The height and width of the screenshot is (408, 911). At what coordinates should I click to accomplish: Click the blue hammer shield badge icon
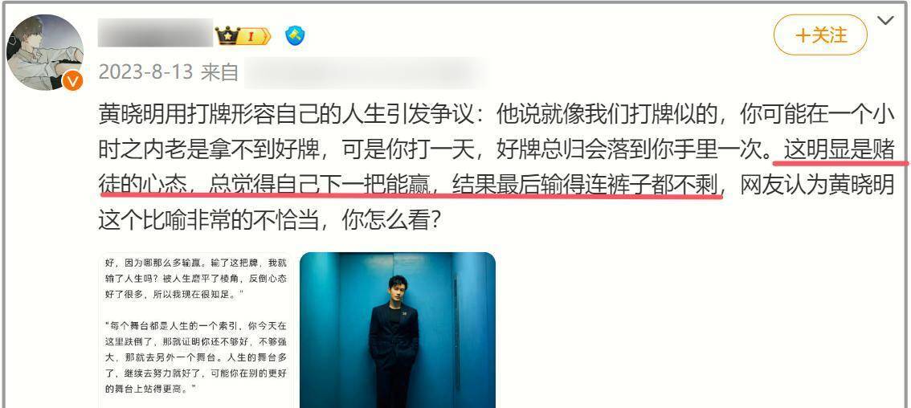295,36
